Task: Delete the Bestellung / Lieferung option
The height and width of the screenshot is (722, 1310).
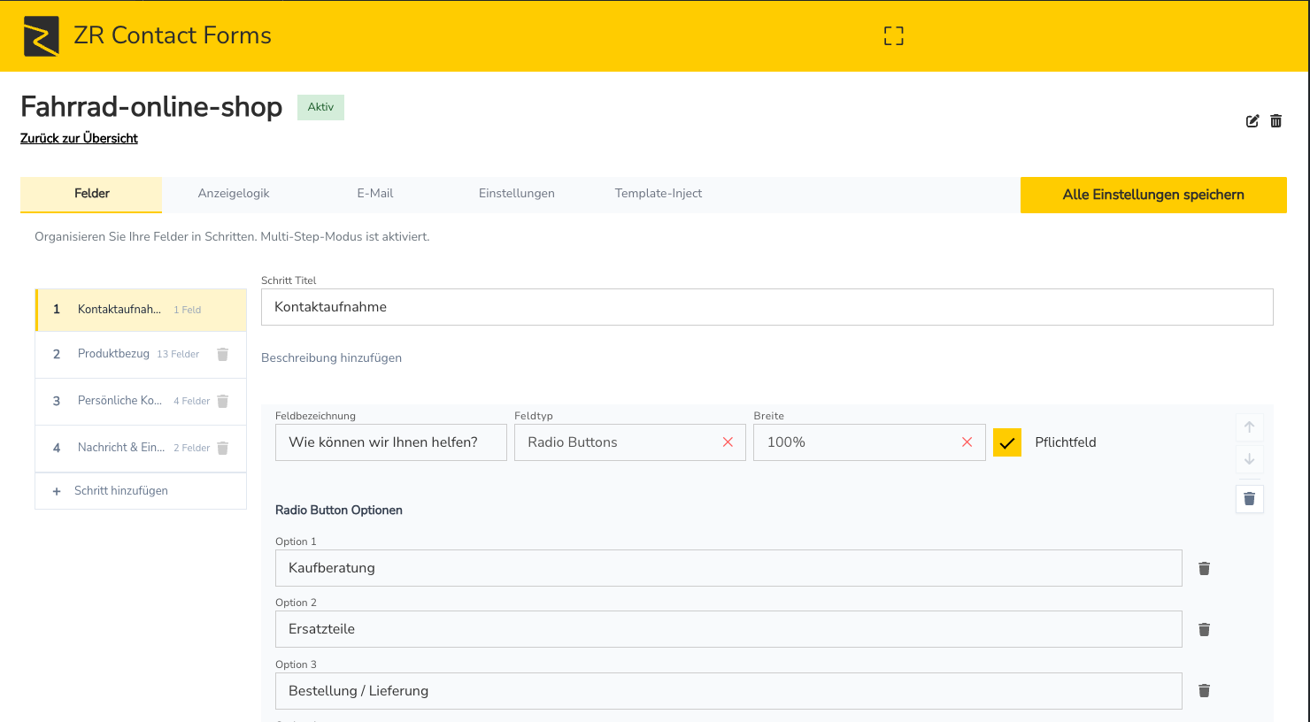Action: 1204,690
